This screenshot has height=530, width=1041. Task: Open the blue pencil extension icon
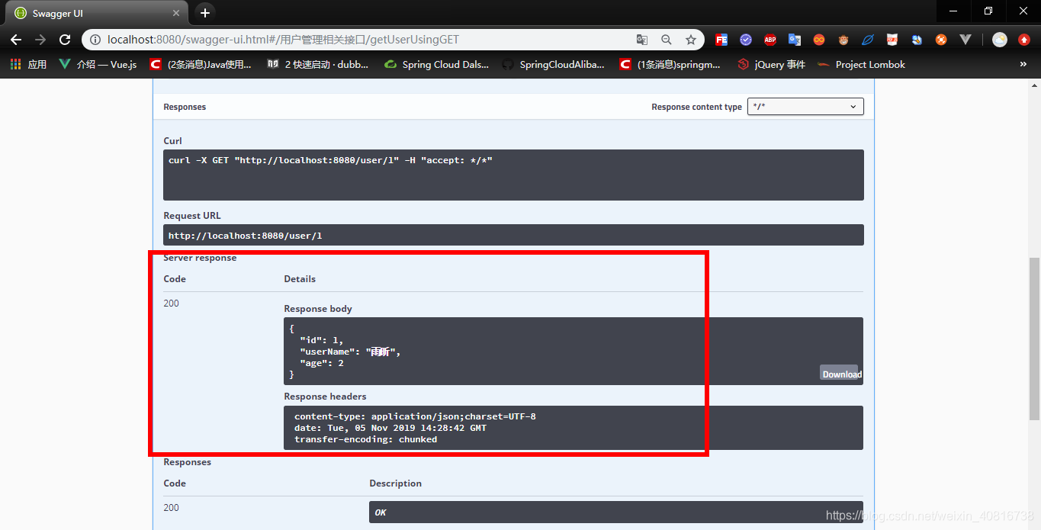click(917, 40)
